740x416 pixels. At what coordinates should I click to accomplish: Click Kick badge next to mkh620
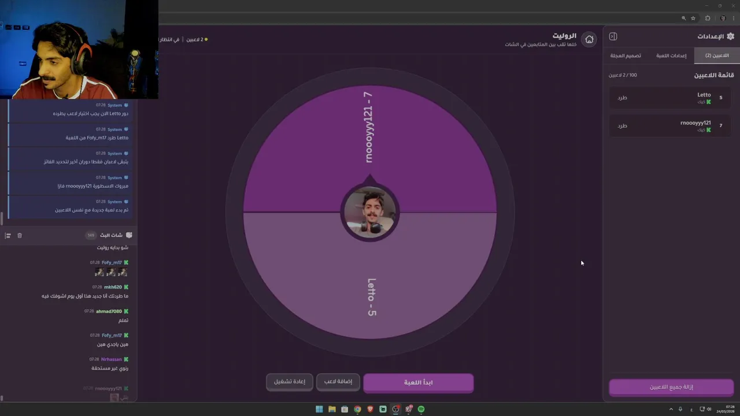coord(126,287)
